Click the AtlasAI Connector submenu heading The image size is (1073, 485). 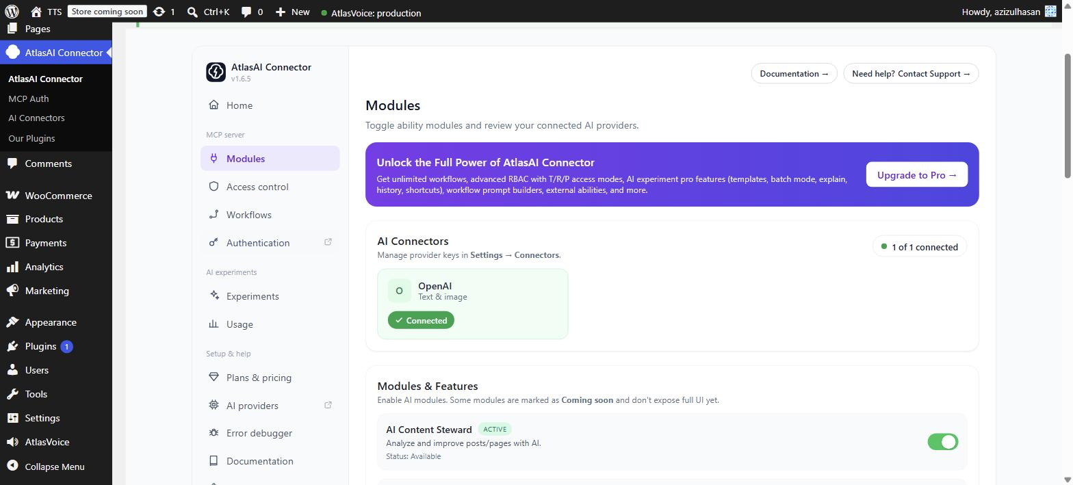45,79
